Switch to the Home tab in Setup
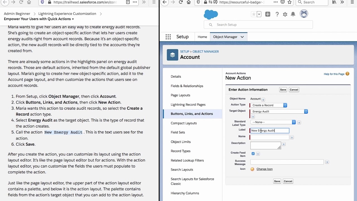357x201 pixels. point(202,37)
